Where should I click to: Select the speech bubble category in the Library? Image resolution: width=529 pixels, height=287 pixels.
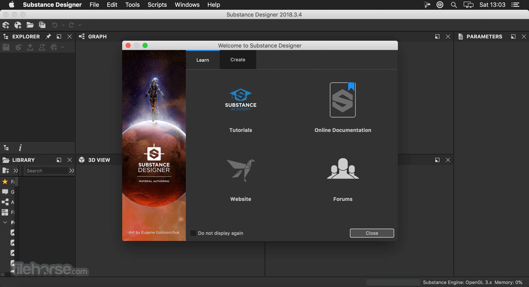coord(5,192)
